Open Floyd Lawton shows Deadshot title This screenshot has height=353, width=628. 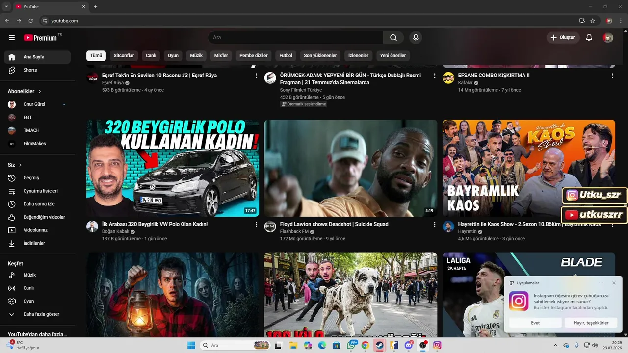334,224
